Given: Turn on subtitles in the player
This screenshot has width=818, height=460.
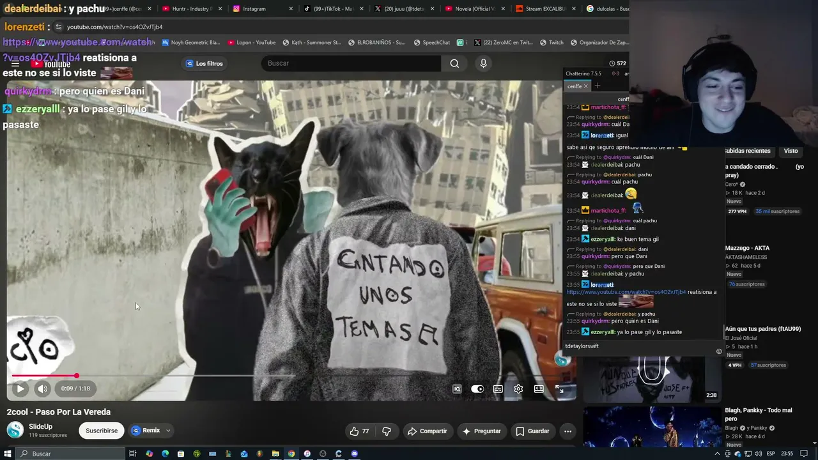Looking at the screenshot, I should (498, 388).
